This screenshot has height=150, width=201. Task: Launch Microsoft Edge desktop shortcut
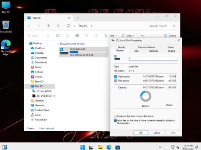pos(6,47)
